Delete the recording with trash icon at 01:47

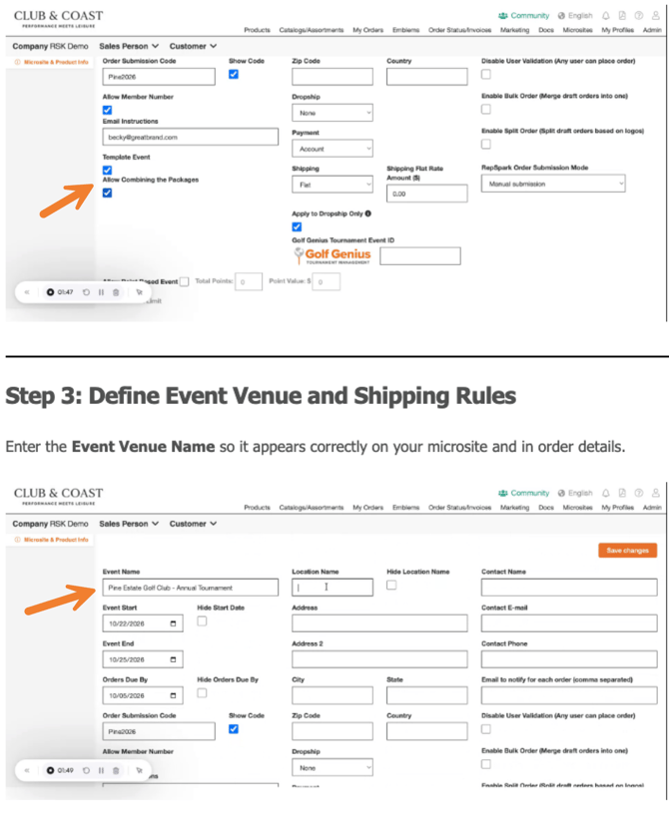[116, 292]
